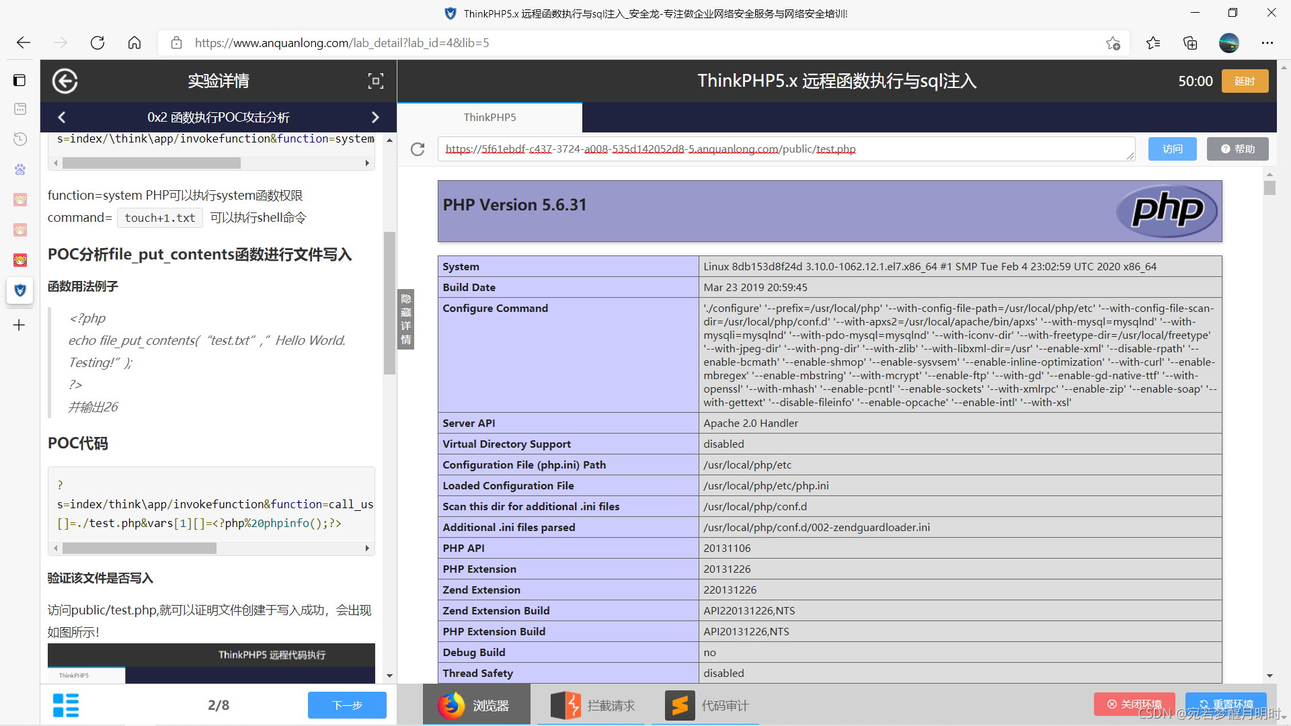Go back with the browser back arrow
Screen dimensions: 1291x726
tap(24, 43)
